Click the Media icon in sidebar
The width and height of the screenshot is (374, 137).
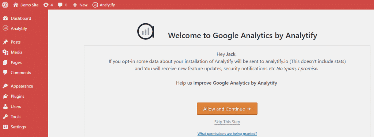[x=5, y=52]
